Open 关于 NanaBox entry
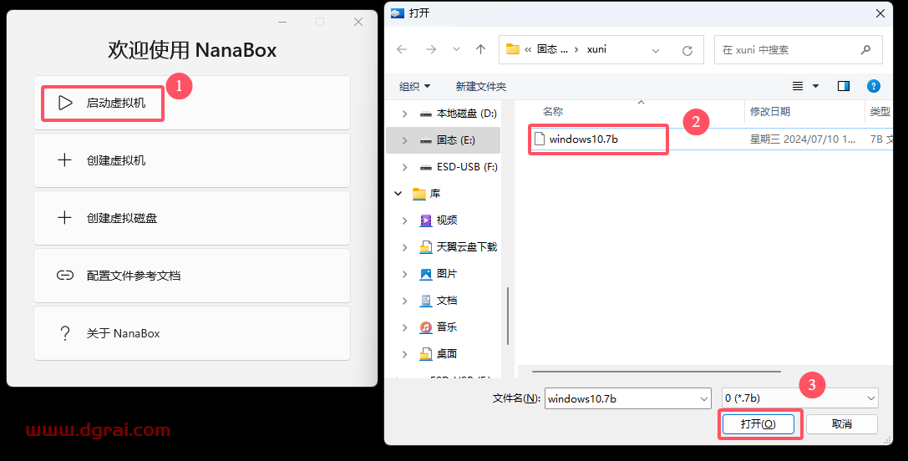Screen dimensions: 908x461 [x=192, y=333]
